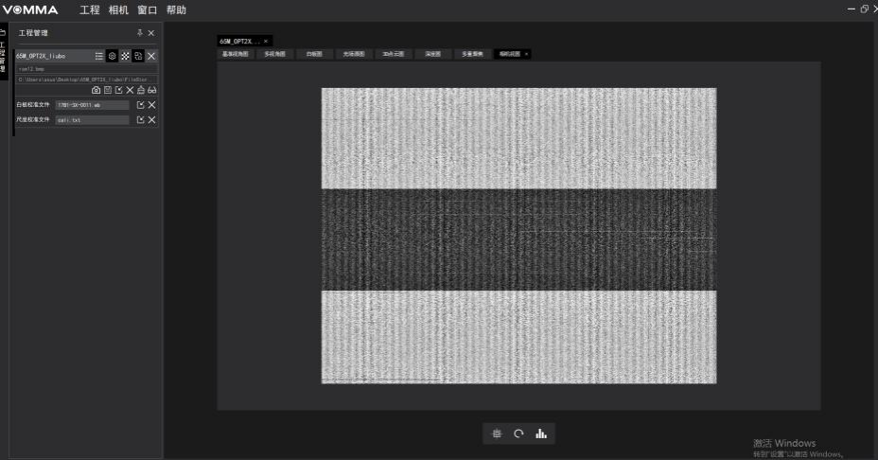Click the save disk icon in project panel
This screenshot has height=460, width=878.
107,90
